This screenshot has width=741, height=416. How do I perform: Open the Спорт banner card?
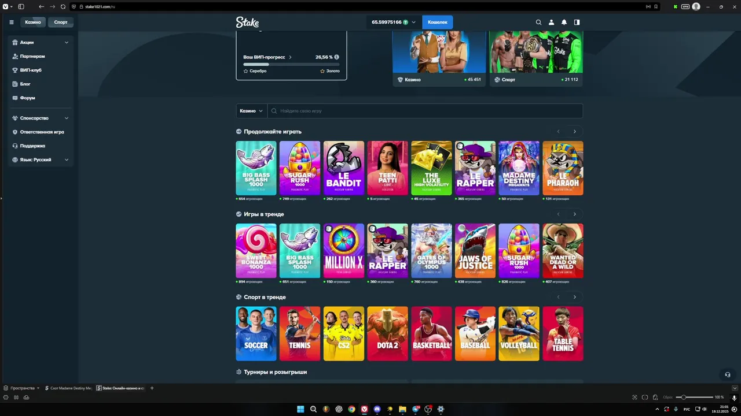(x=536, y=58)
